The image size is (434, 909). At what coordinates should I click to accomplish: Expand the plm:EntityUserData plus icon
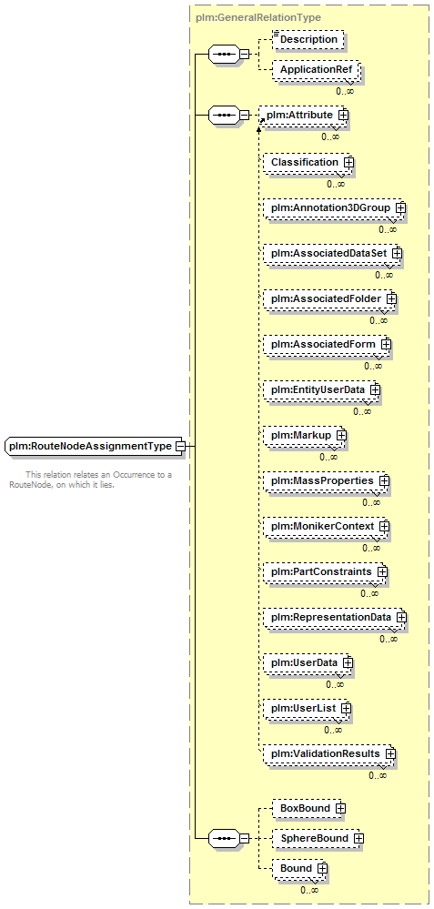(375, 389)
